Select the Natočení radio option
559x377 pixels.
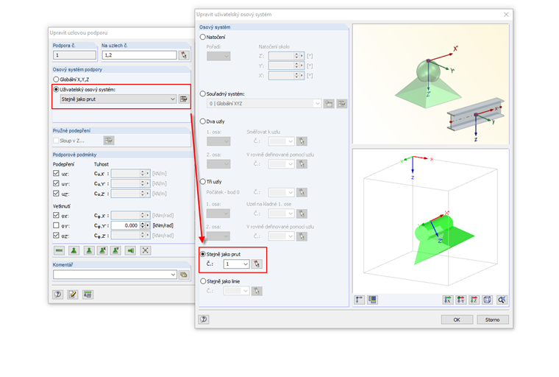[203, 37]
